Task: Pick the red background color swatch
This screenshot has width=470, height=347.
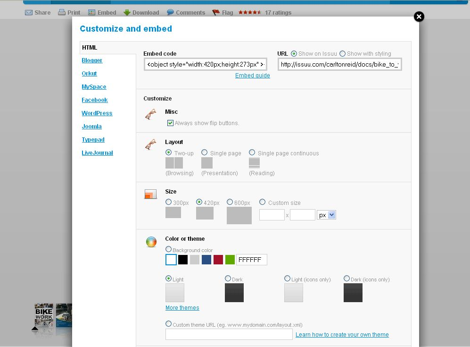Action: click(x=218, y=260)
